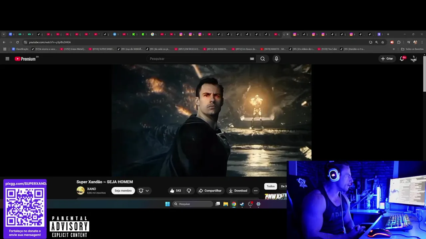Click the Compartilhar share button
The height and width of the screenshot is (239, 426).
tap(210, 191)
